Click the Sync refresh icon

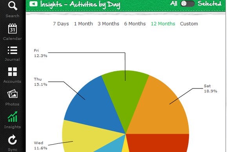pyautogui.click(x=13, y=140)
